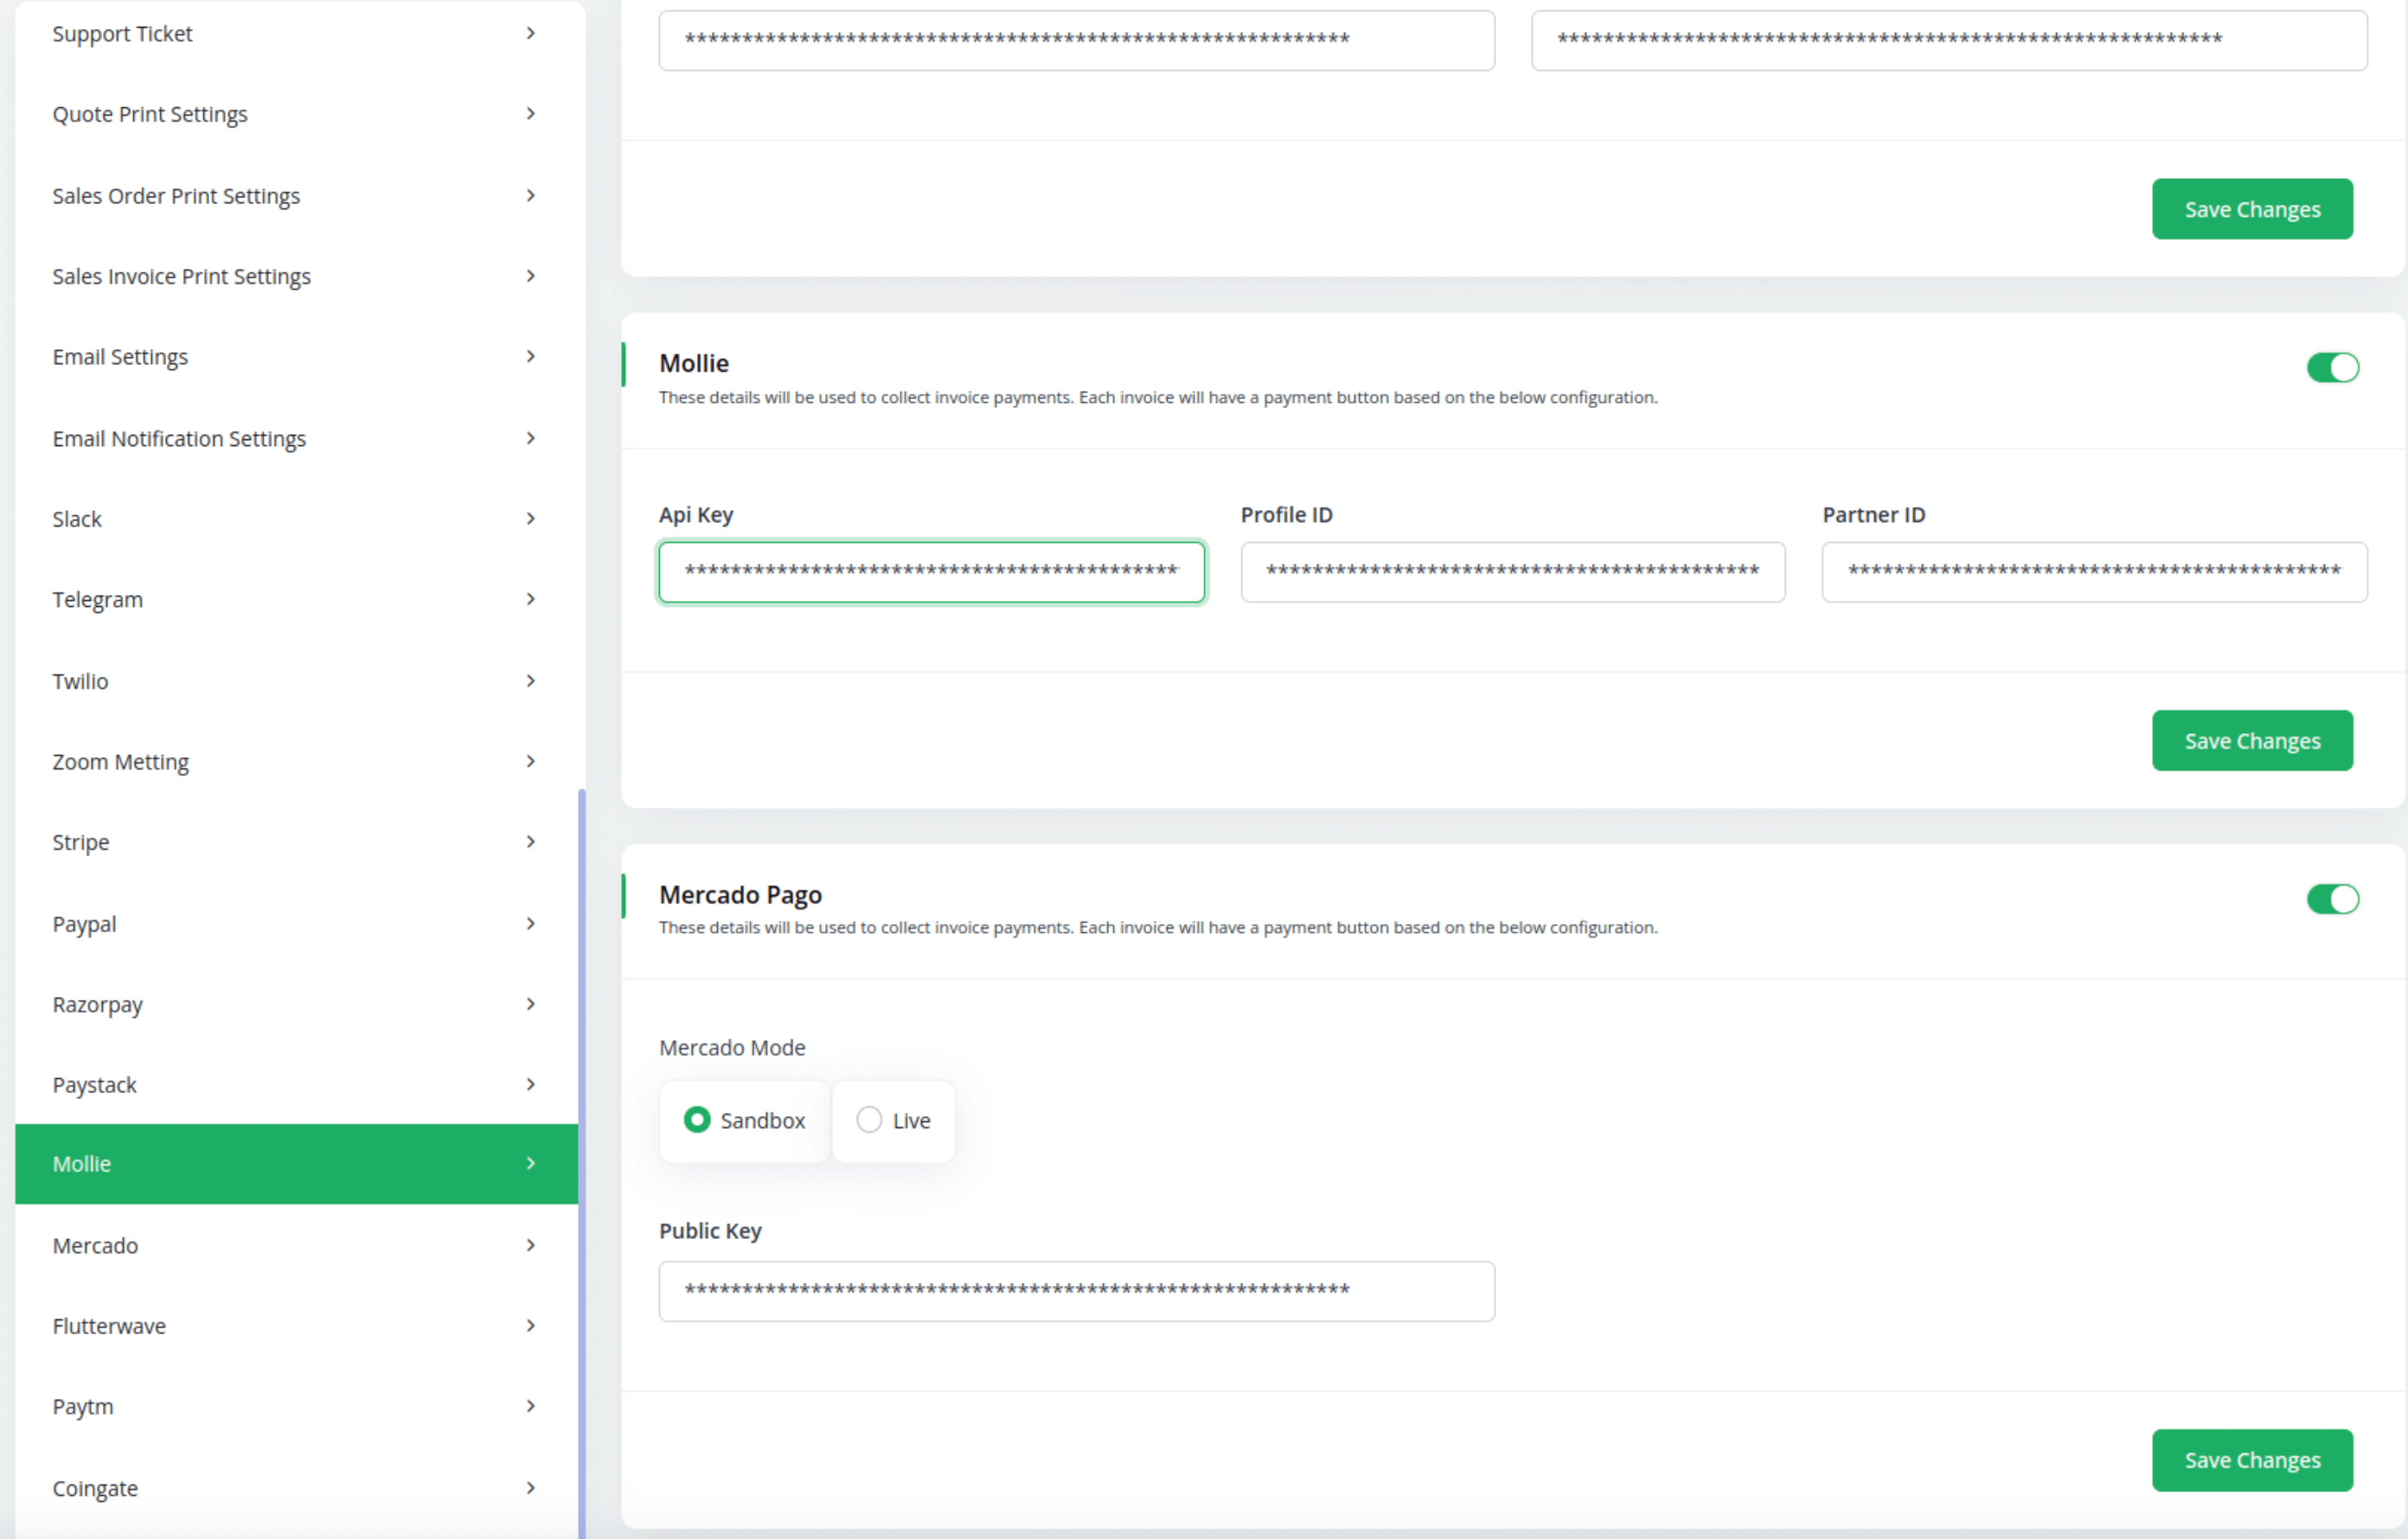Viewport: 2408px width, 1539px height.
Task: Go to Sales Order Print Settings
Action: (x=297, y=196)
